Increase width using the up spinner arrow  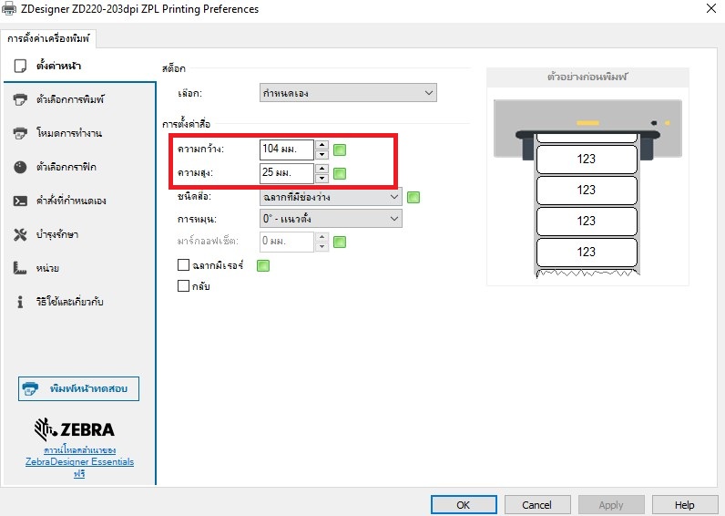click(x=322, y=144)
